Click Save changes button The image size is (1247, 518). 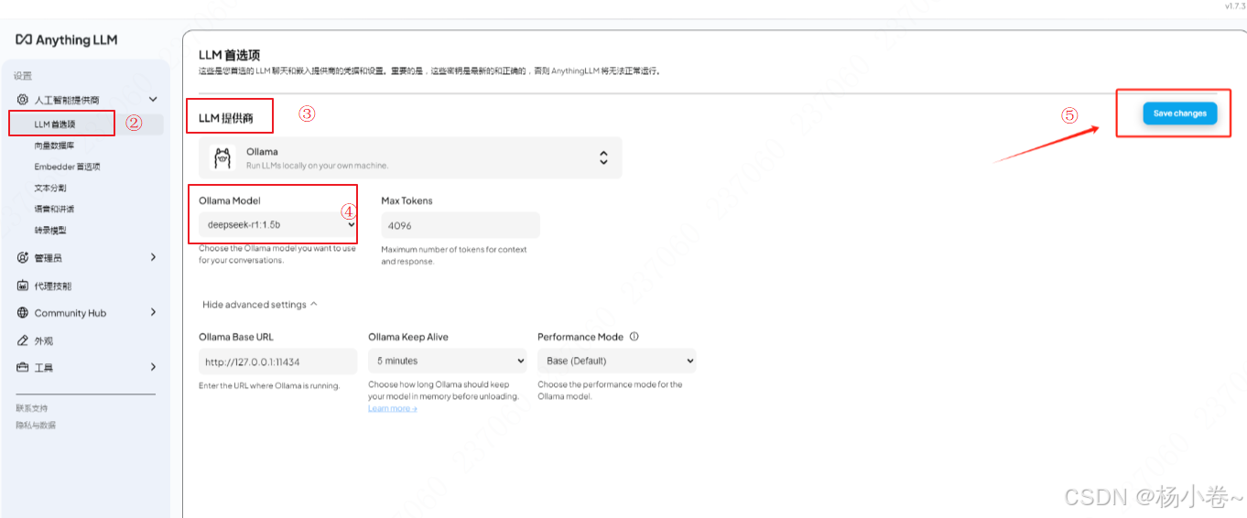[1179, 113]
